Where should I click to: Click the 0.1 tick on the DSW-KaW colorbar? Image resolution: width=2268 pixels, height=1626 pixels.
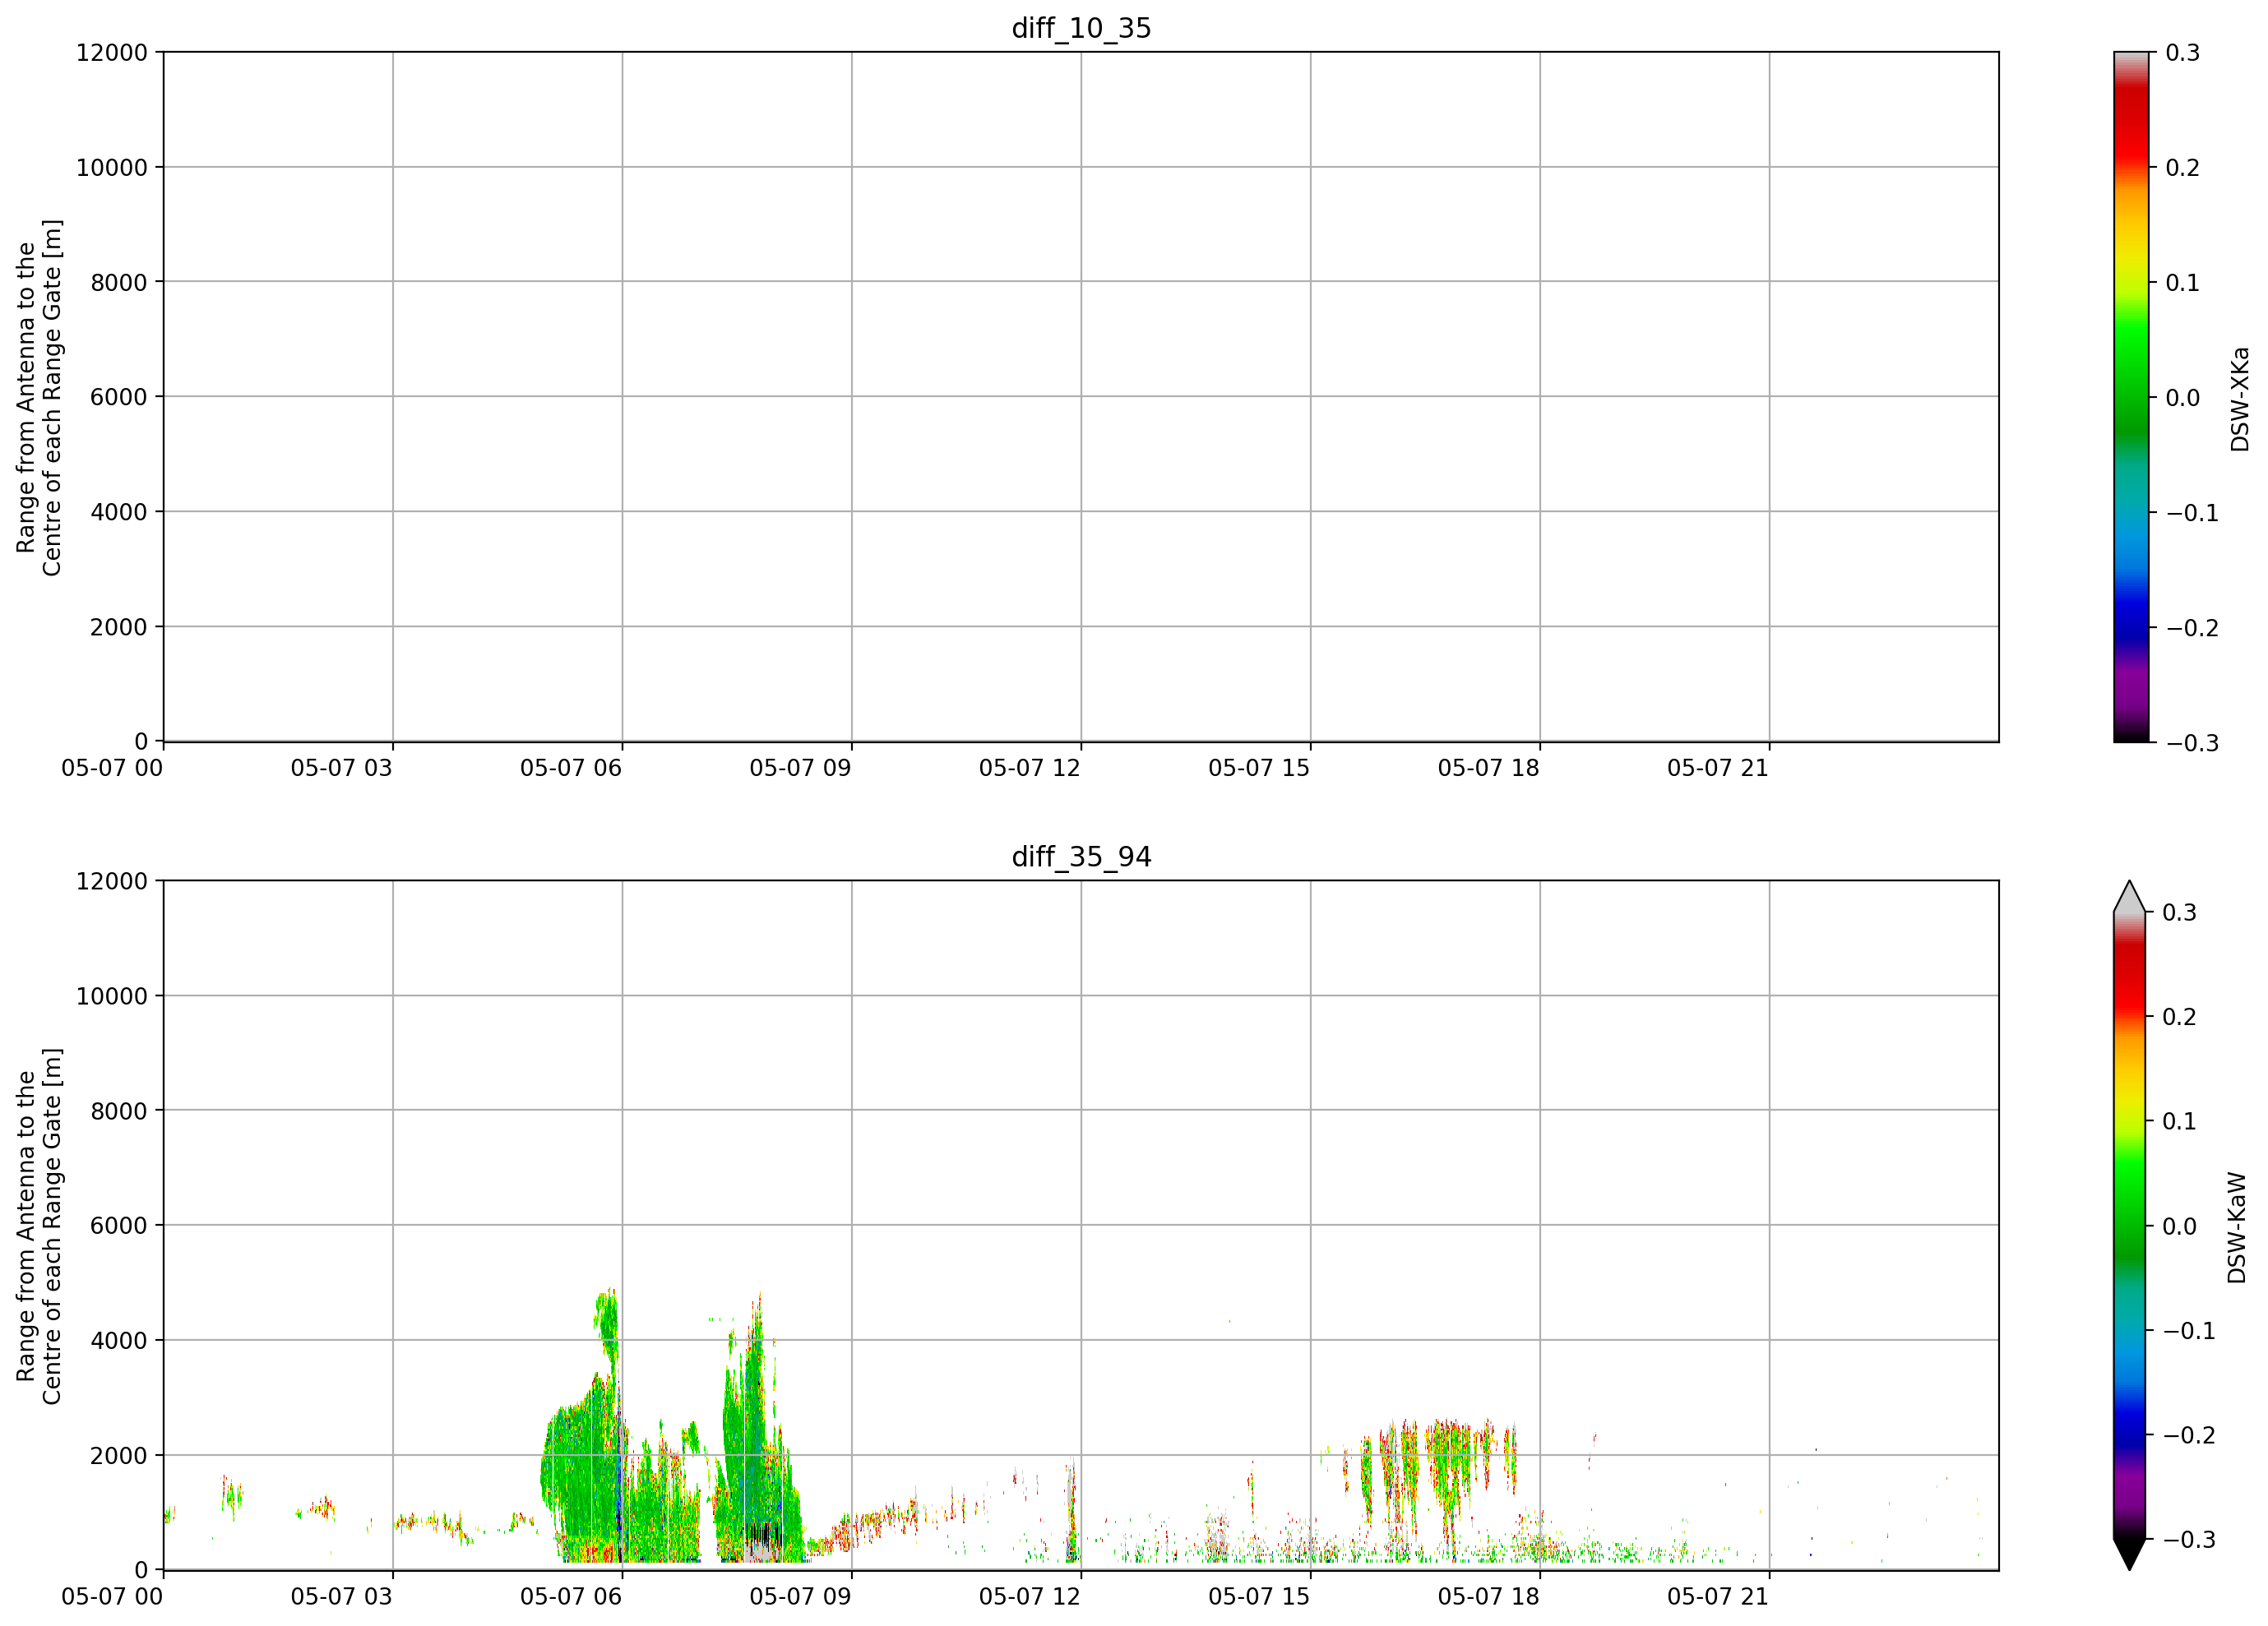pos(2180,1121)
